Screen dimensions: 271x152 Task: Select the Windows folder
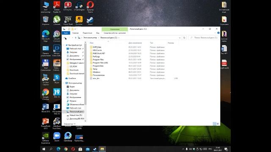tap(96, 72)
